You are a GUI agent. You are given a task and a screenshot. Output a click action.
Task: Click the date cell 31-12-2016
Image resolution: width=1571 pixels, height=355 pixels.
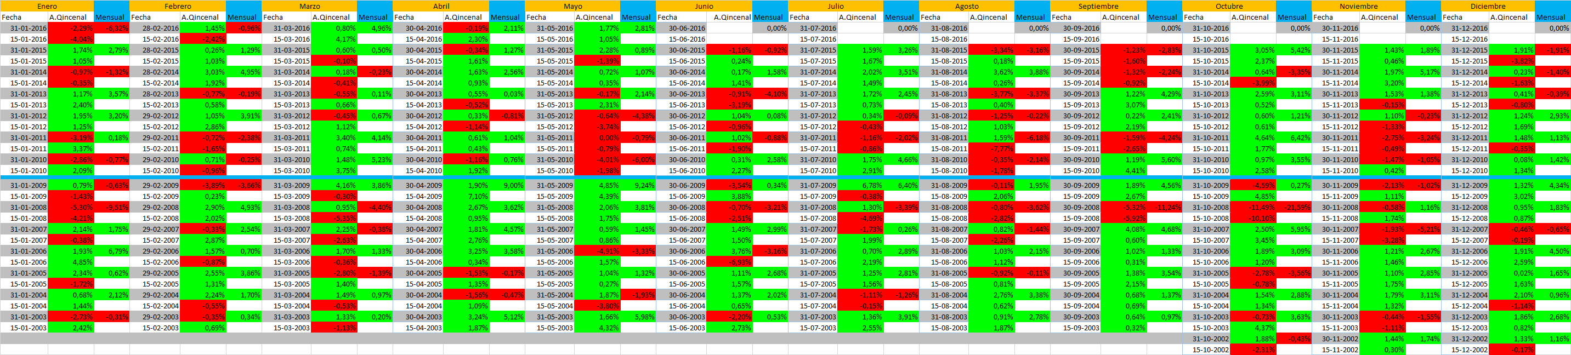click(x=1465, y=28)
